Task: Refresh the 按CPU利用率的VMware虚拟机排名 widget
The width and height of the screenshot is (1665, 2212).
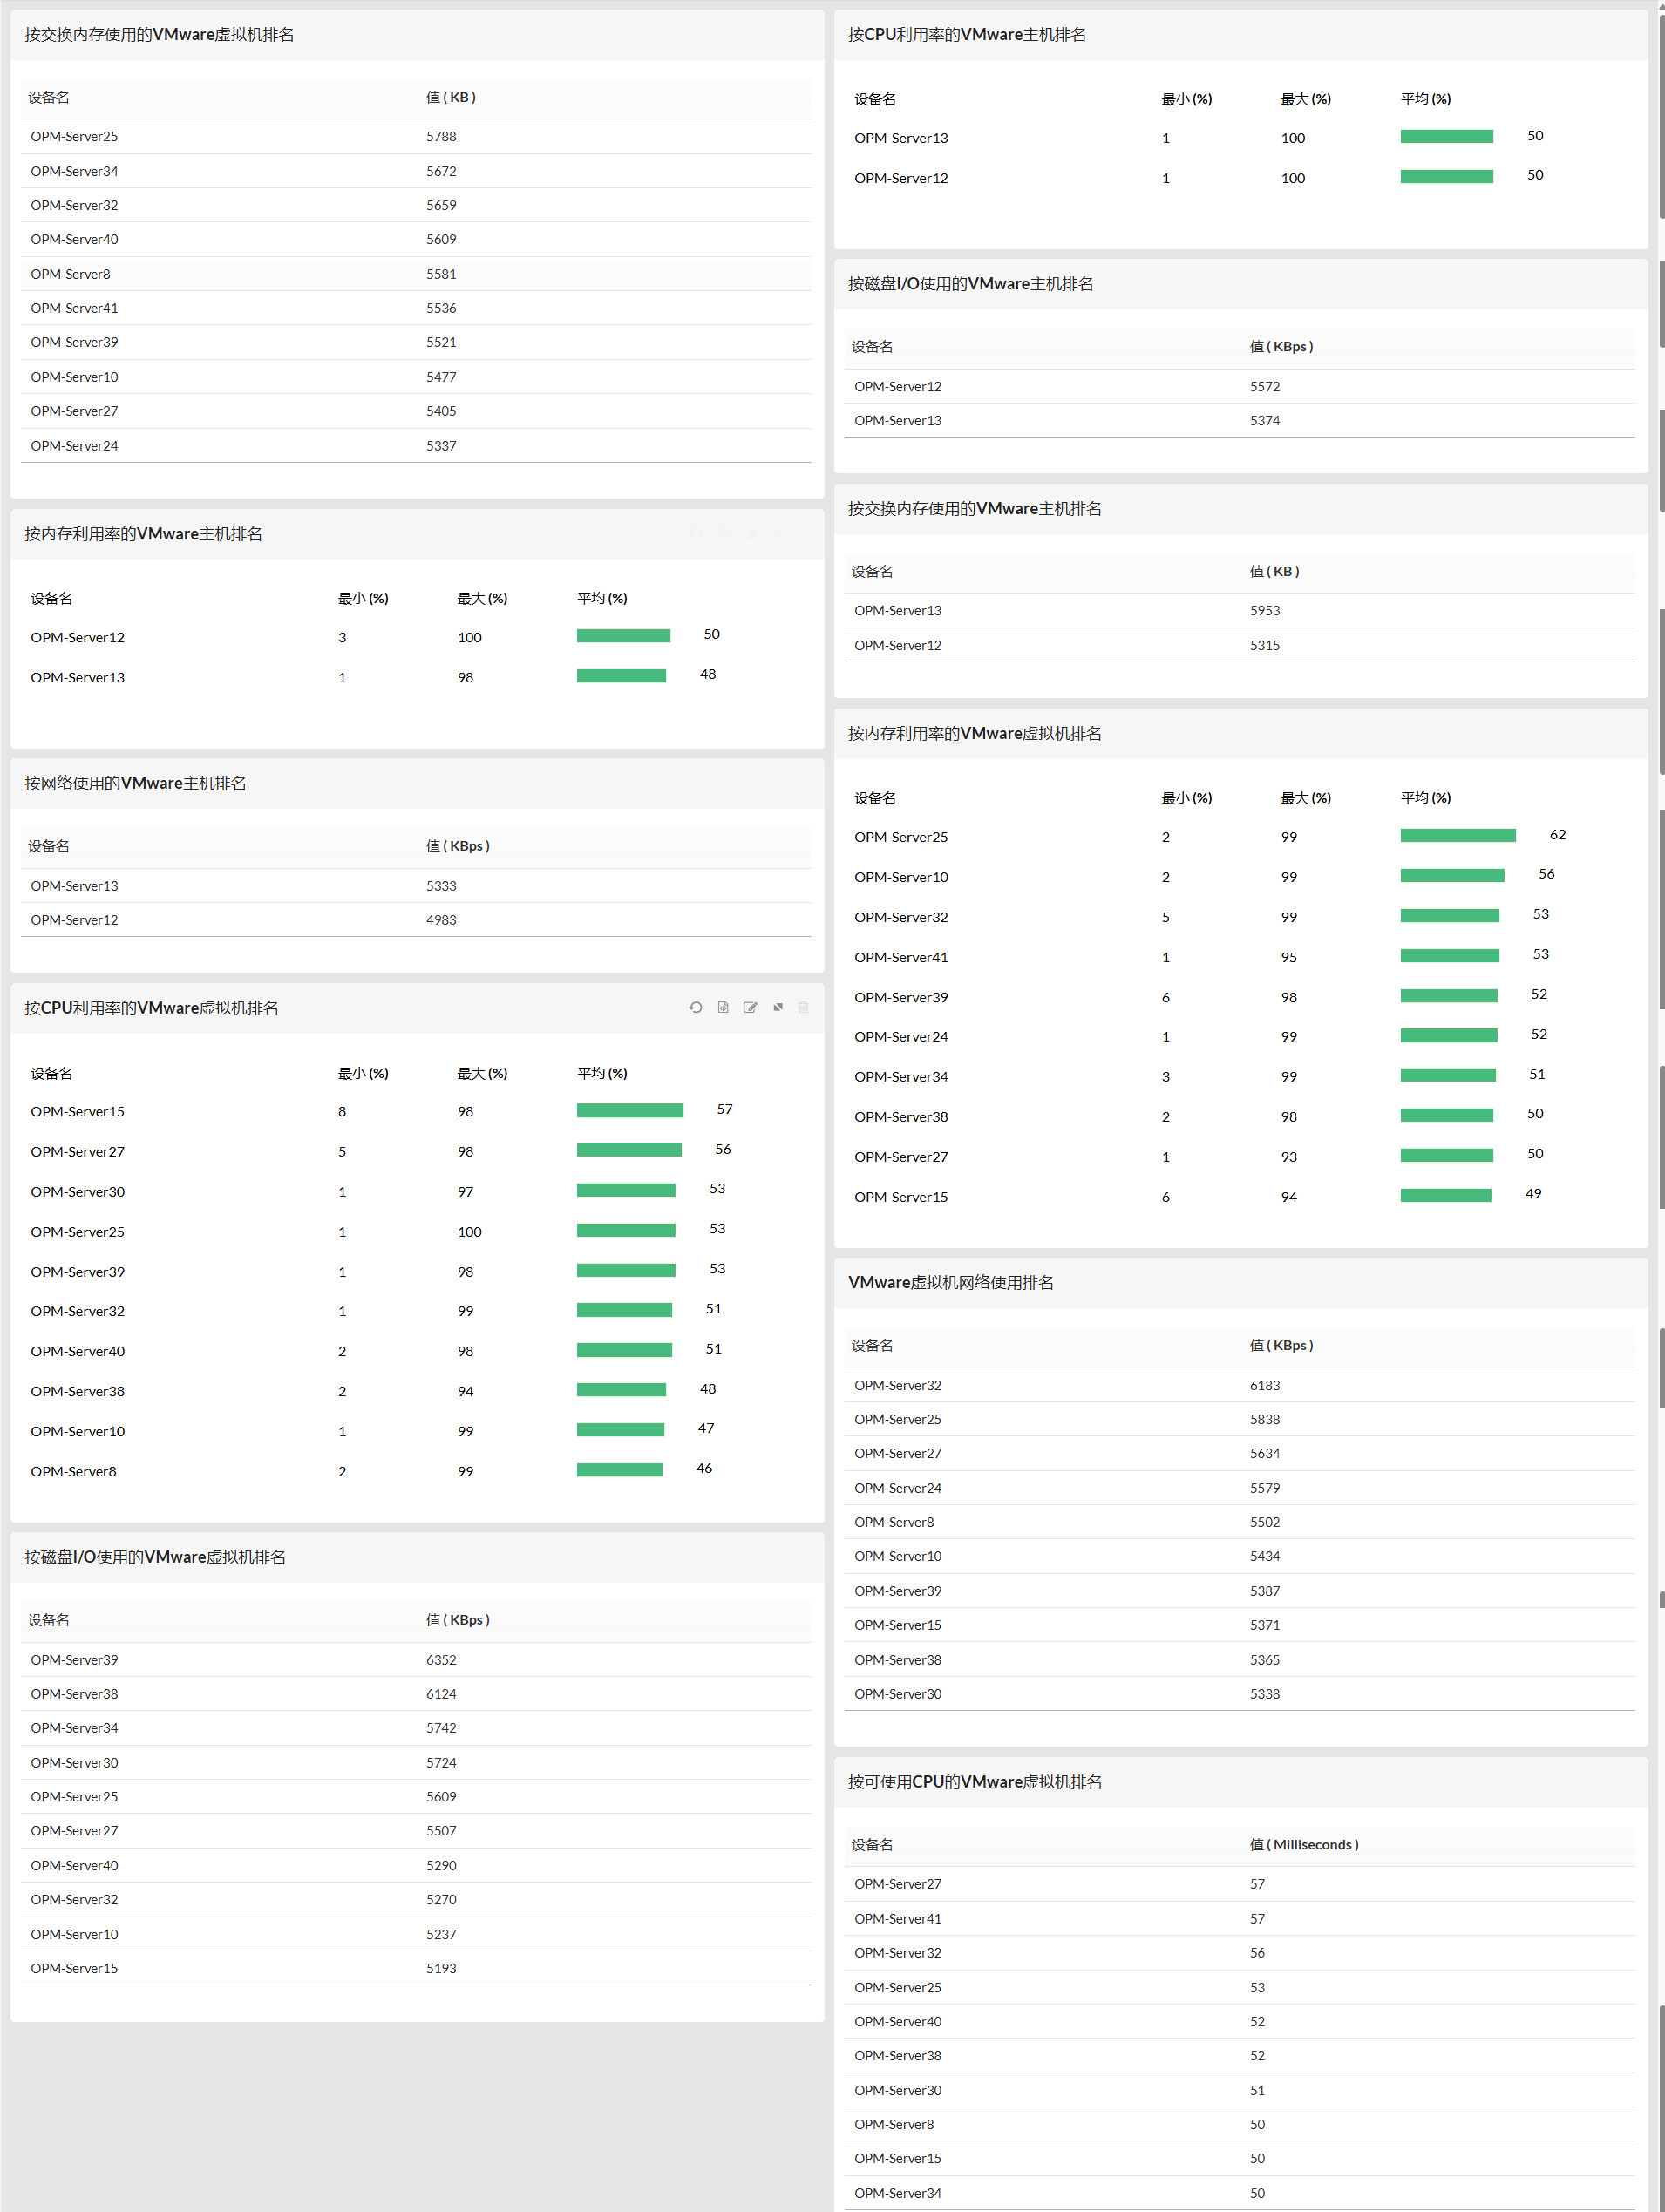Action: pyautogui.click(x=695, y=1007)
